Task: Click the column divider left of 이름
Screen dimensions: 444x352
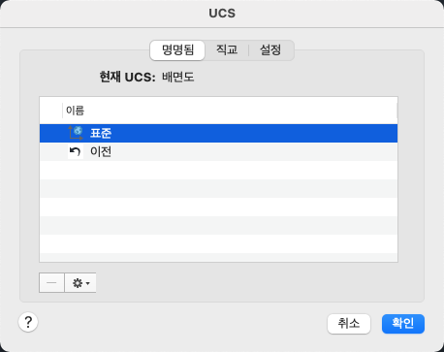Action: click(x=62, y=111)
